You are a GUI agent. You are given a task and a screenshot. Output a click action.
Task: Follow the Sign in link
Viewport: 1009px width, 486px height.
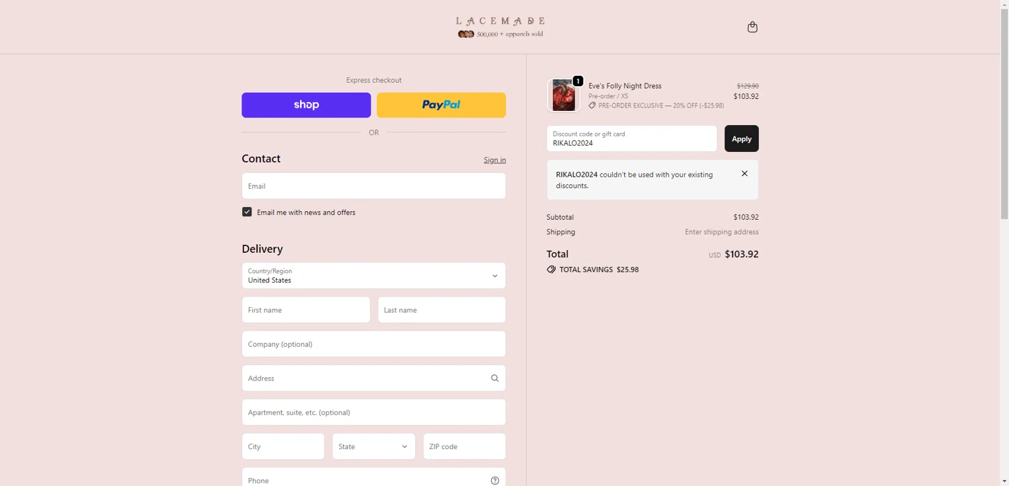494,160
